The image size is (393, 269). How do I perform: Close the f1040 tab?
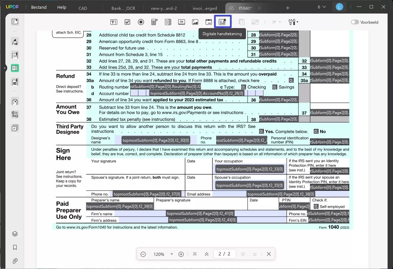(x=260, y=8)
